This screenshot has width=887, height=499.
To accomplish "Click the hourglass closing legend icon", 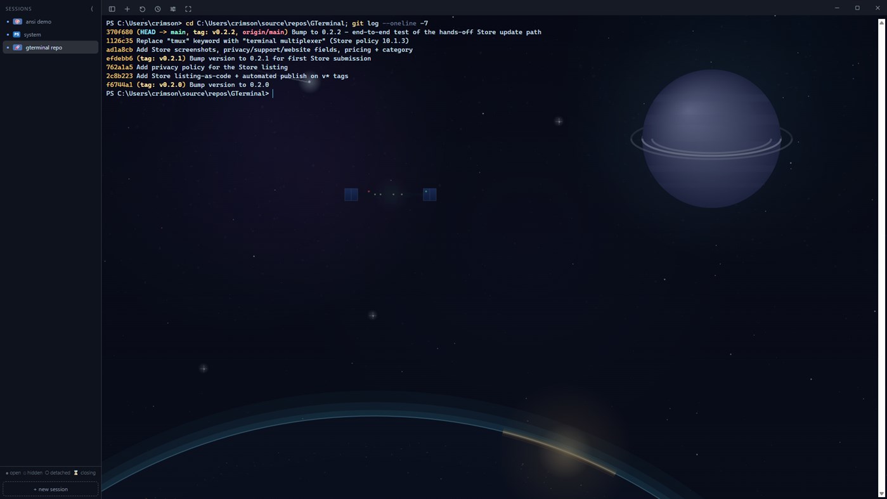I will tap(75, 472).
